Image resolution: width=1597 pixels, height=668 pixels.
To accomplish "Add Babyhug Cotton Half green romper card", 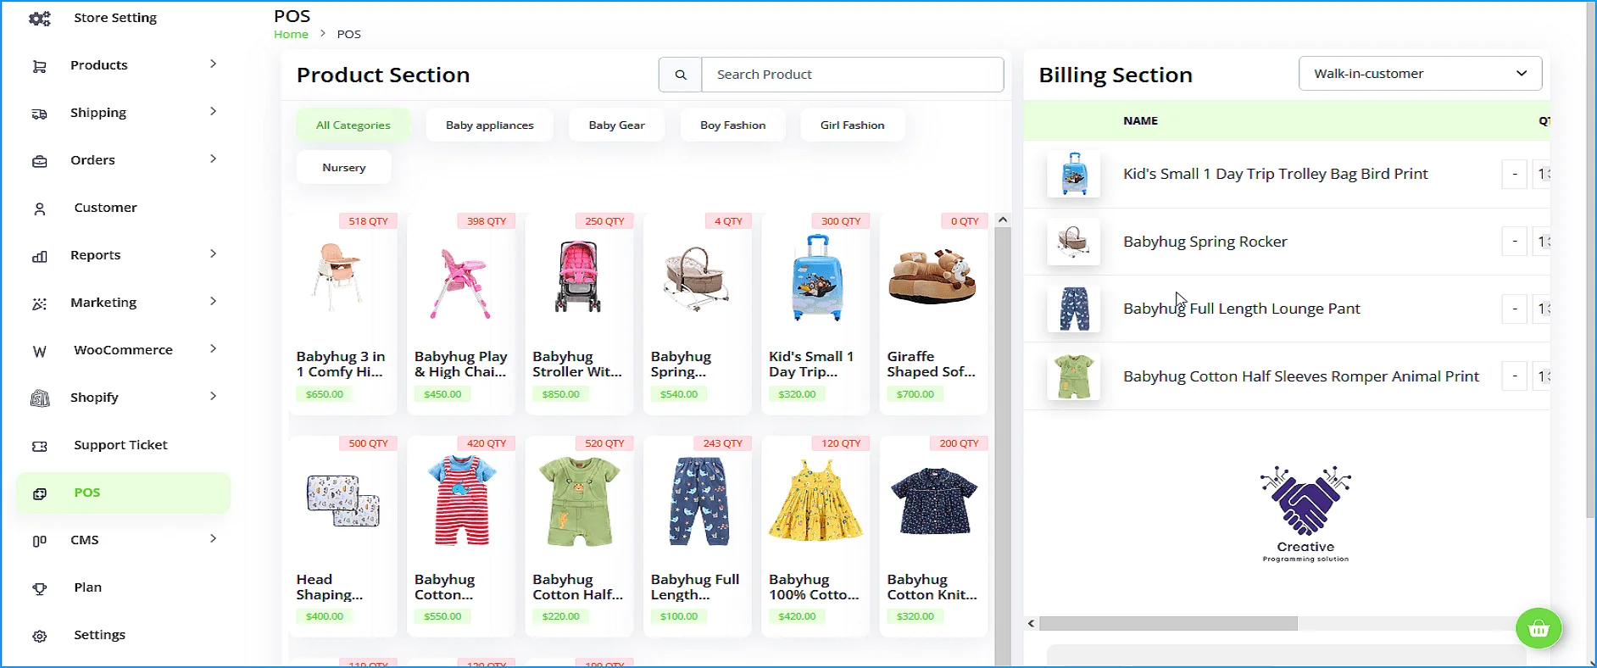I will pyautogui.click(x=579, y=536).
